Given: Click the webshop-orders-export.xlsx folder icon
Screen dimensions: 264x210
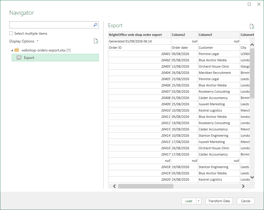Looking at the screenshot, I should pyautogui.click(x=17, y=50).
